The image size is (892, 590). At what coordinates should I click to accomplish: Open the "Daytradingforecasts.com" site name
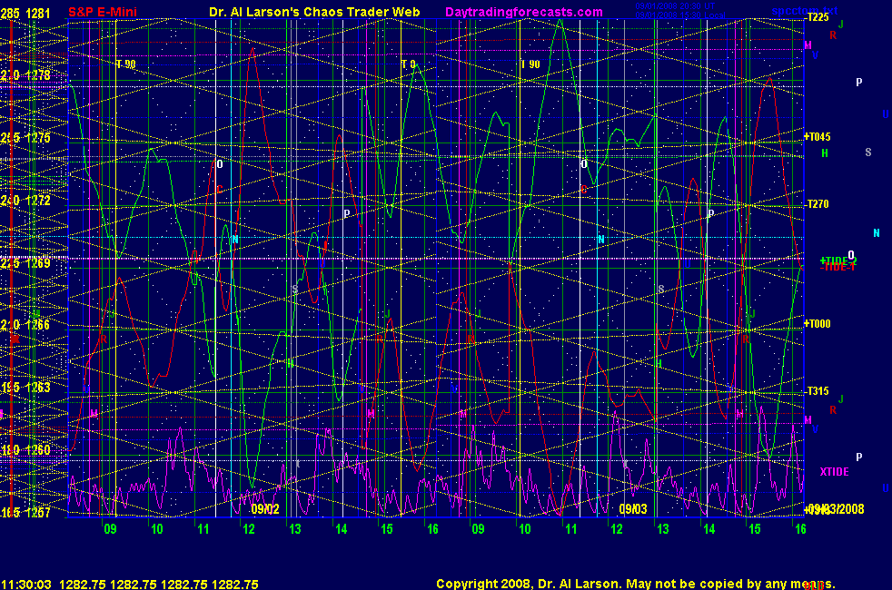coord(524,12)
